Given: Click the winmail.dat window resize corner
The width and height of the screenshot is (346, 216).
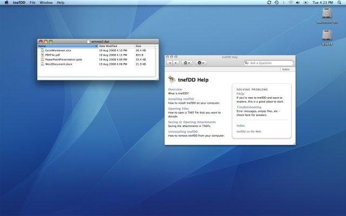Looking at the screenshot, I should point(157,78).
